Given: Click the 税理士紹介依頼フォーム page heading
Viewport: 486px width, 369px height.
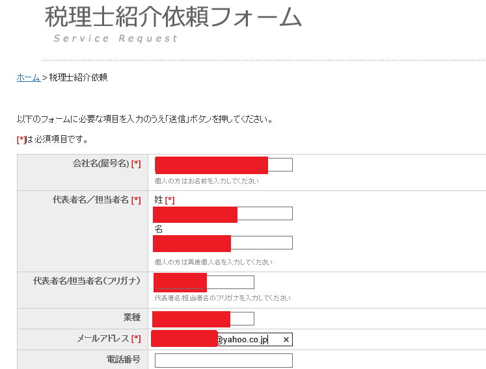Looking at the screenshot, I should pyautogui.click(x=173, y=17).
